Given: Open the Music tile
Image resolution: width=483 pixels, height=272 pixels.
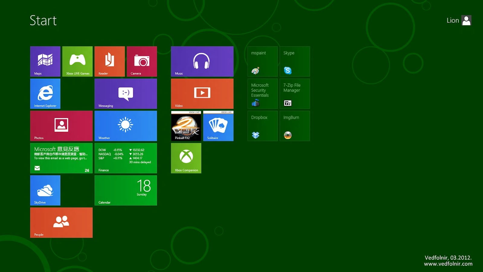Looking at the screenshot, I should pyautogui.click(x=202, y=61).
